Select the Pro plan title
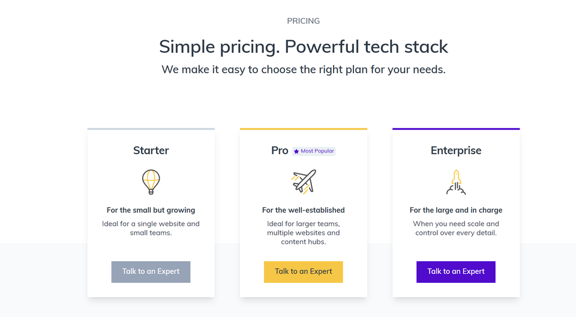 click(x=280, y=150)
